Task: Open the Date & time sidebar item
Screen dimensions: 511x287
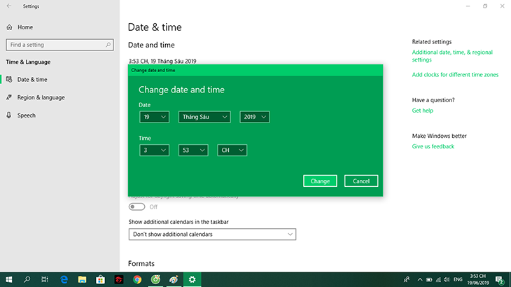Action: 32,80
